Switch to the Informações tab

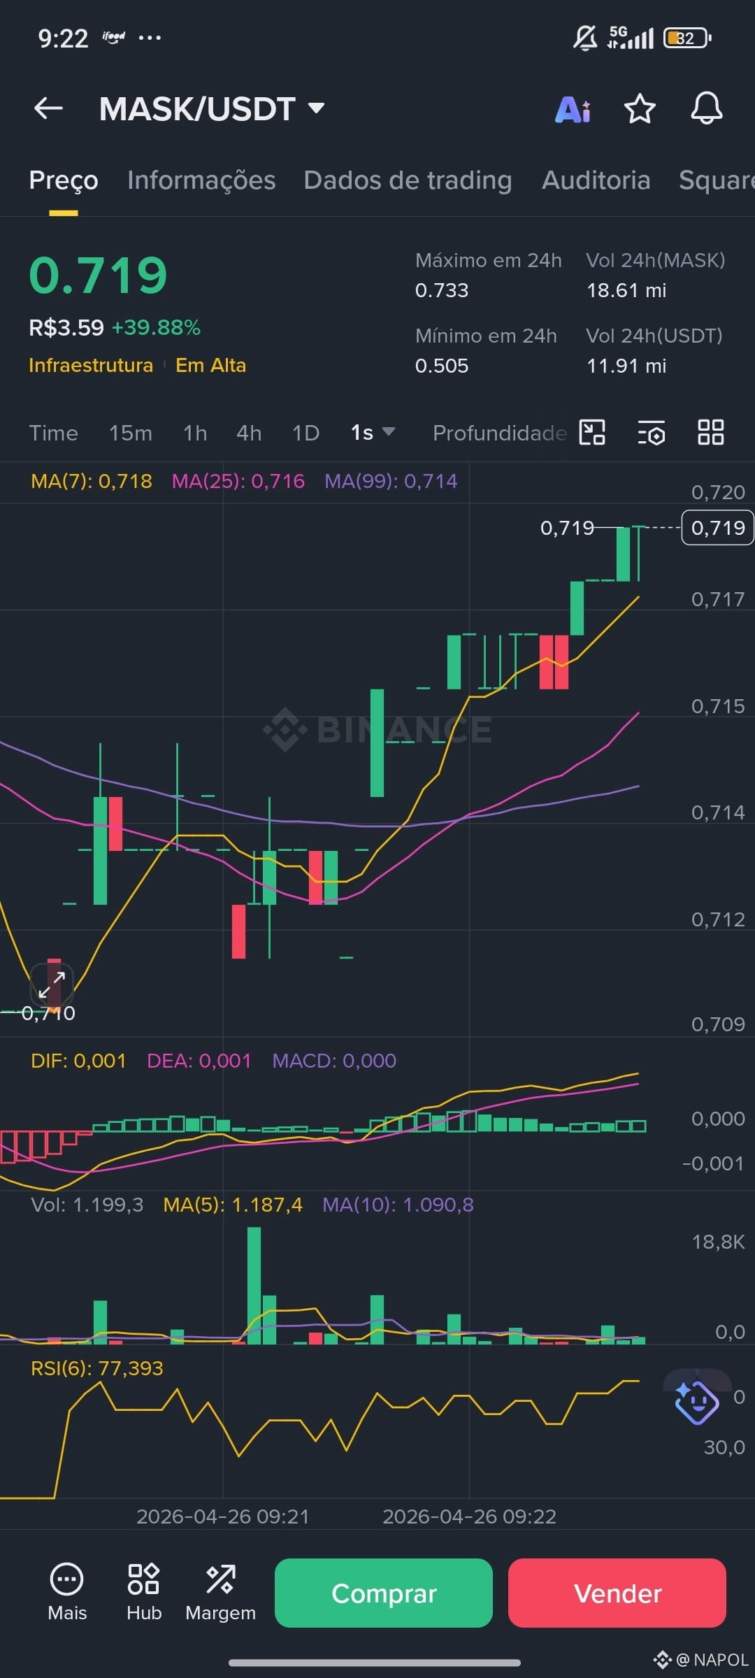tap(201, 180)
